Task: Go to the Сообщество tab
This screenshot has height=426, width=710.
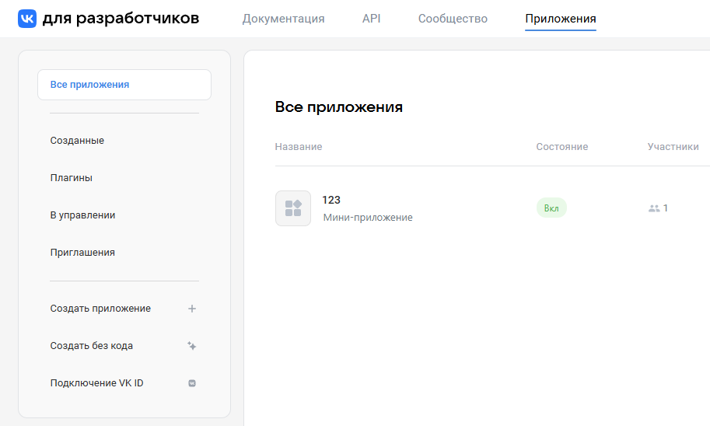Action: click(453, 19)
